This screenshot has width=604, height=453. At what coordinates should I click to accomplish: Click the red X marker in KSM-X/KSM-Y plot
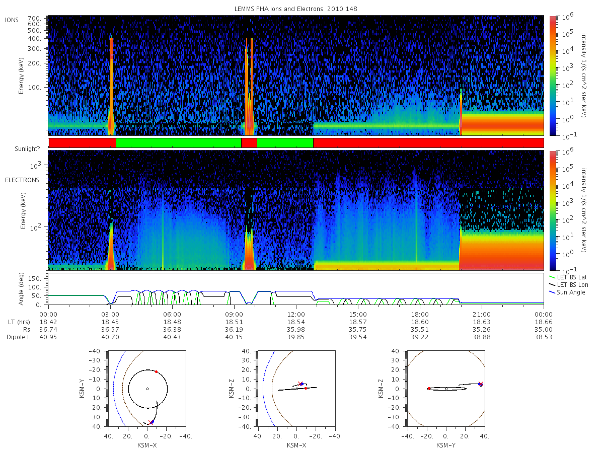151,422
